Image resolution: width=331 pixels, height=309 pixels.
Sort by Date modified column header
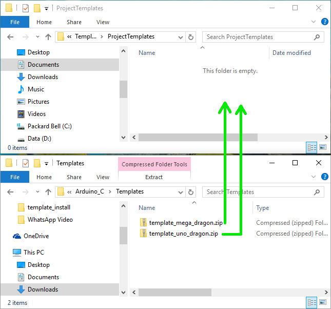pos(291,53)
